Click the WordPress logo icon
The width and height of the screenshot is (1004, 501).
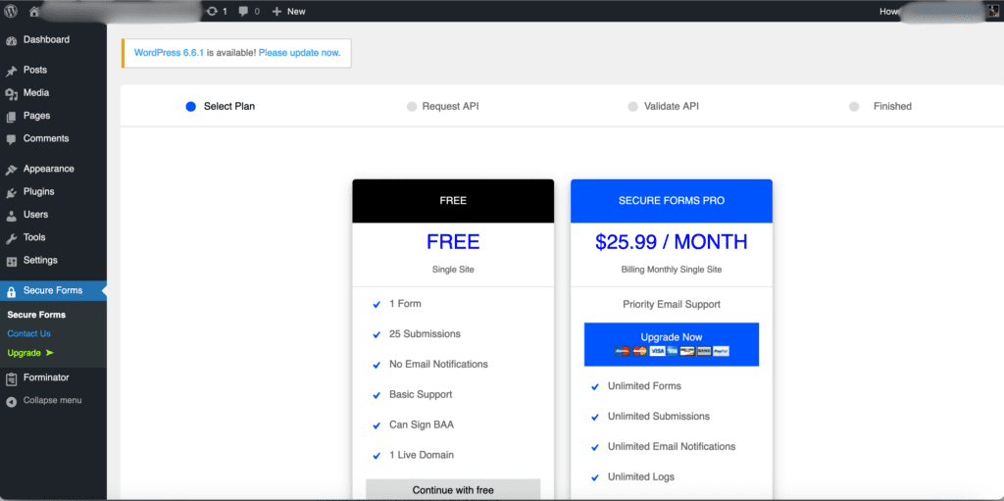[11, 11]
